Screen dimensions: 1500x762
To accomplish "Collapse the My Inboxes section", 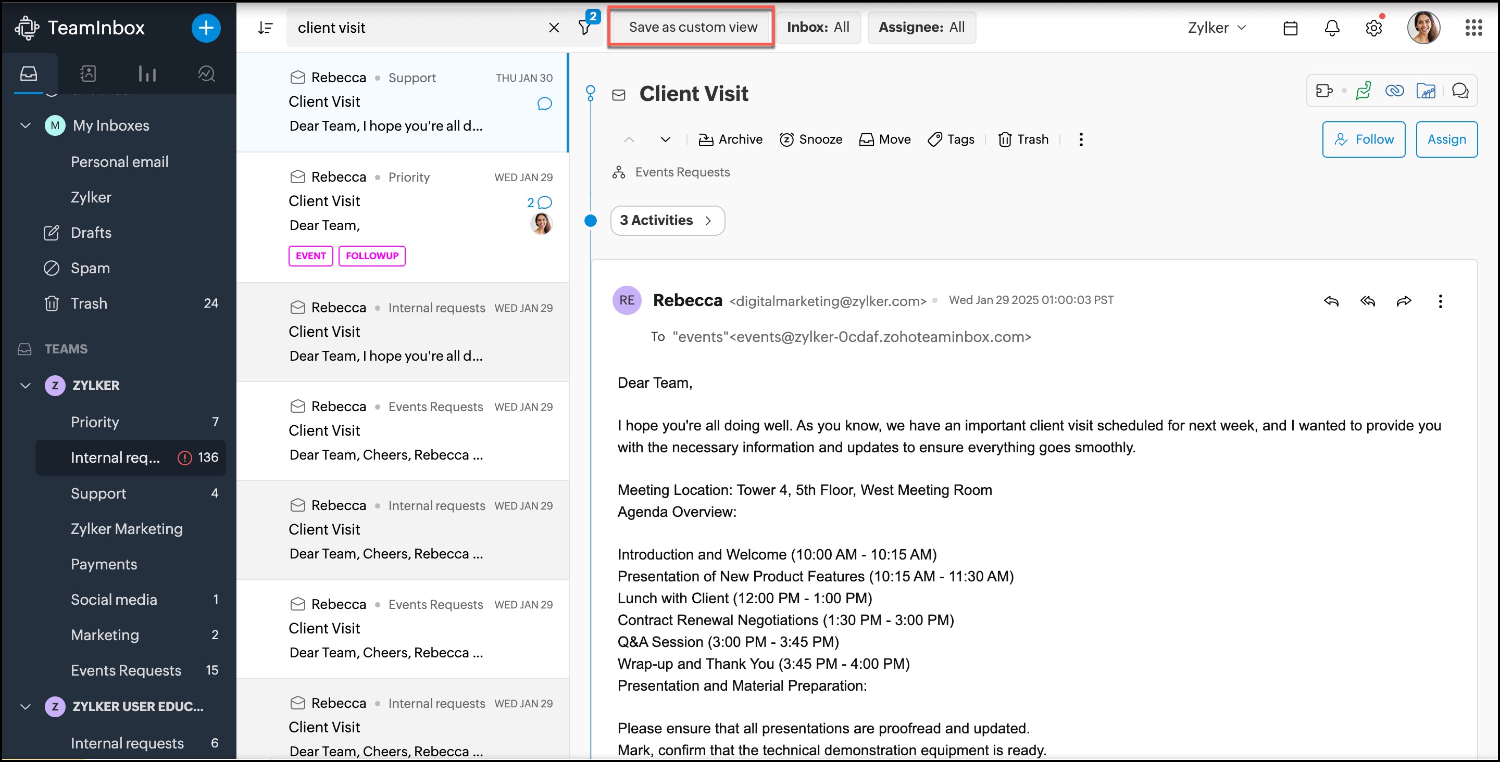I will point(26,125).
